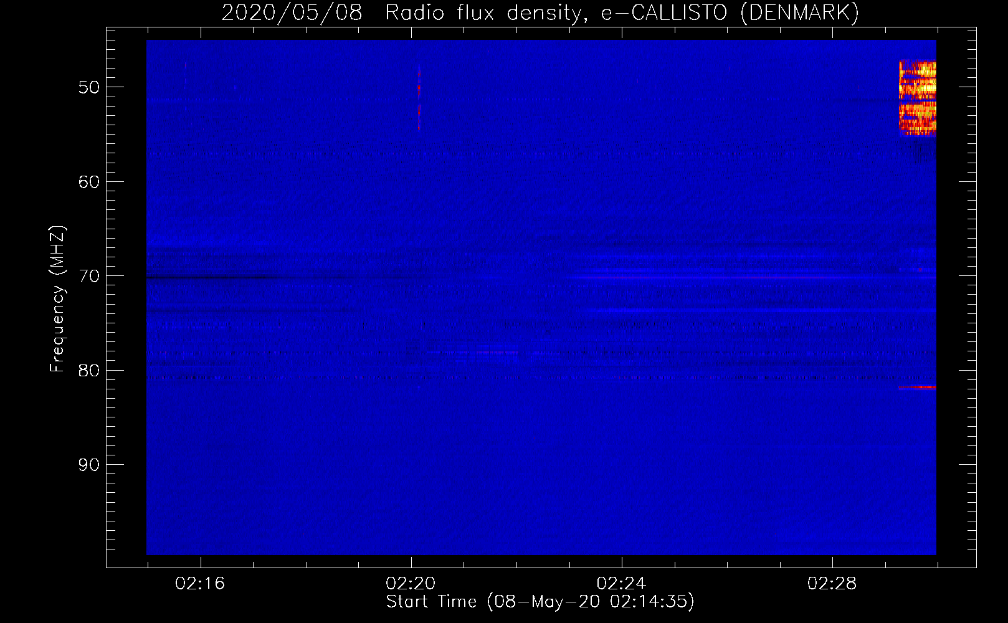Click the 60 frequency tick label
Image resolution: width=1008 pixels, height=623 pixels.
[x=89, y=182]
